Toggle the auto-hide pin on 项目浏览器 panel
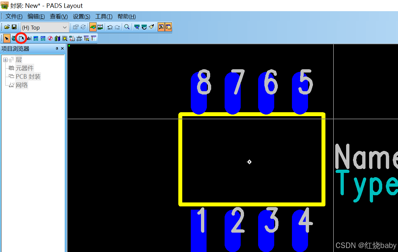 56,48
